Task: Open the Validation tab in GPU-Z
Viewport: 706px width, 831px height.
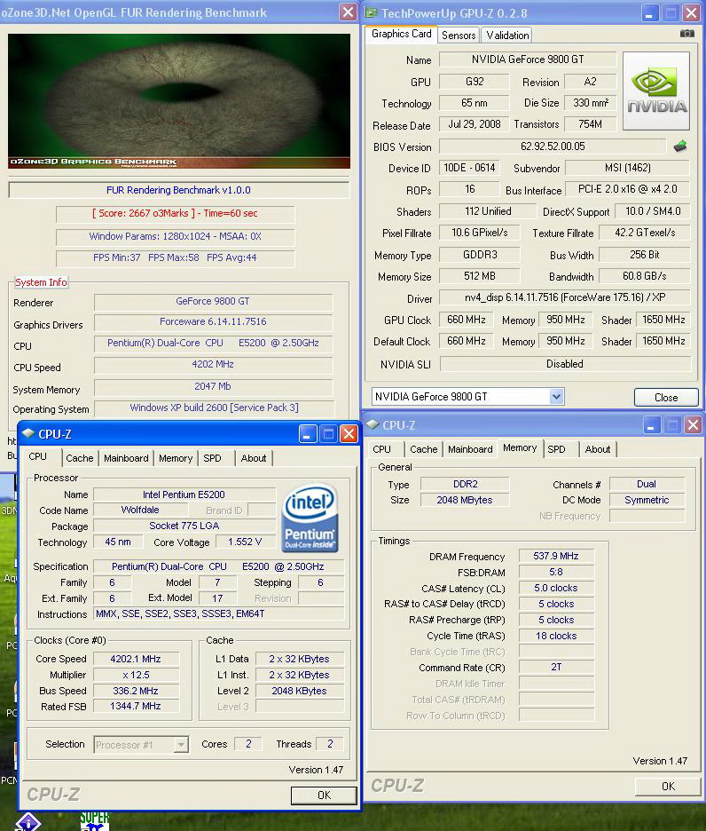Action: click(507, 36)
